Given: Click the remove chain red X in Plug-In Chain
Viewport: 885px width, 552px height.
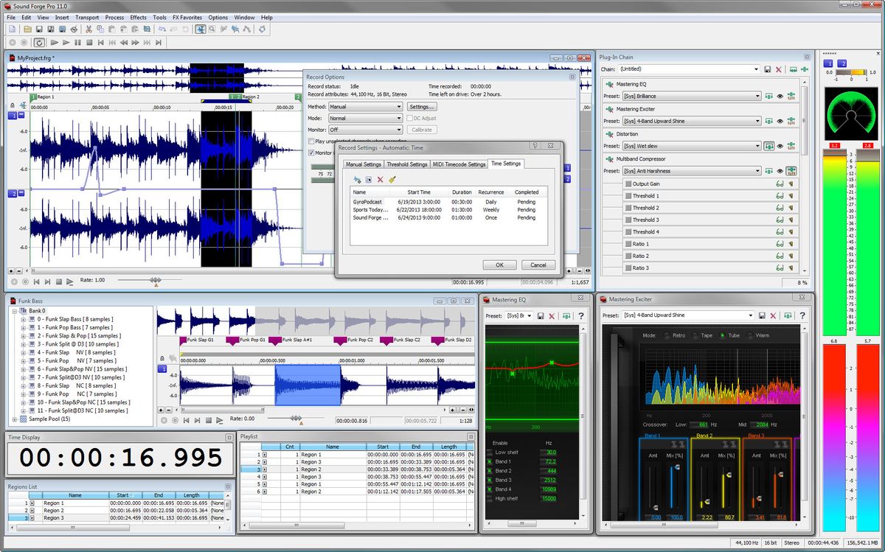Looking at the screenshot, I should tap(779, 69).
